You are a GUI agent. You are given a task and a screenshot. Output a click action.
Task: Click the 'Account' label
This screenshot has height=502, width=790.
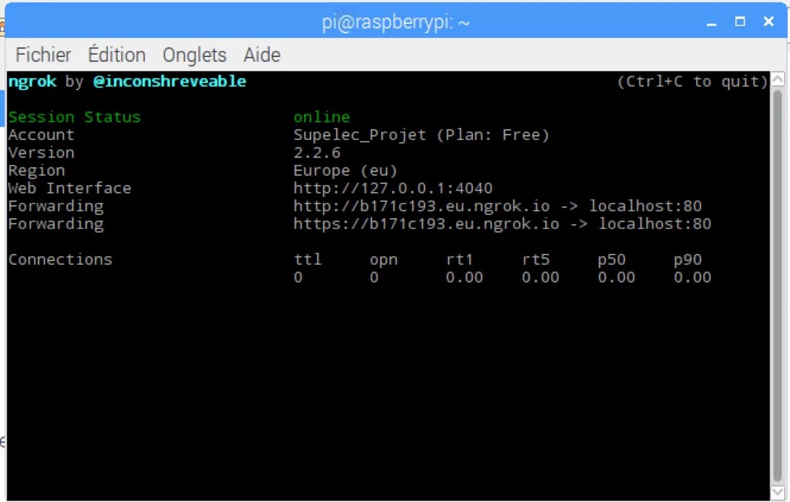pyautogui.click(x=41, y=135)
